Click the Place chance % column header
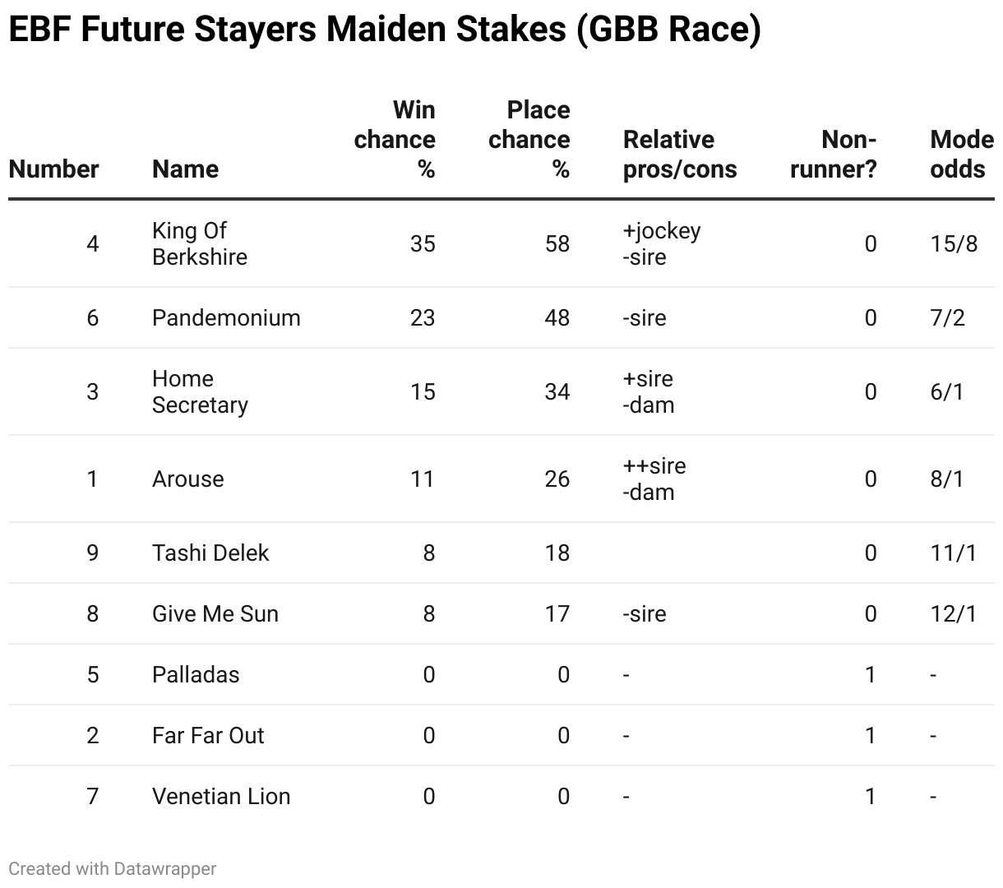The height and width of the screenshot is (888, 1003). click(x=529, y=140)
